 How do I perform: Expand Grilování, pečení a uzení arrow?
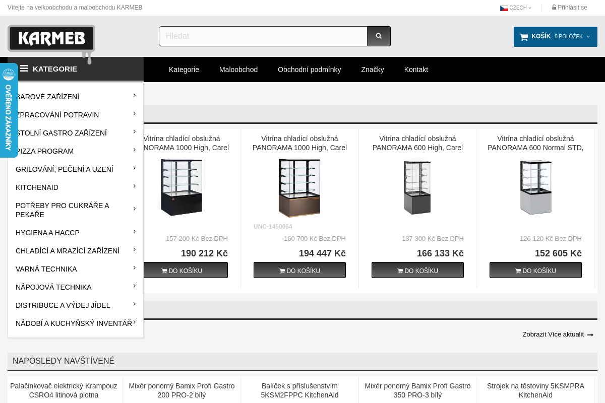point(134,168)
